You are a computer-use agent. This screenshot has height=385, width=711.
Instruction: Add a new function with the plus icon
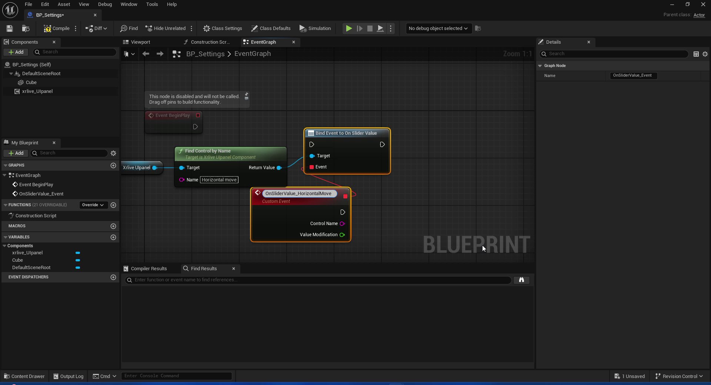(x=113, y=205)
